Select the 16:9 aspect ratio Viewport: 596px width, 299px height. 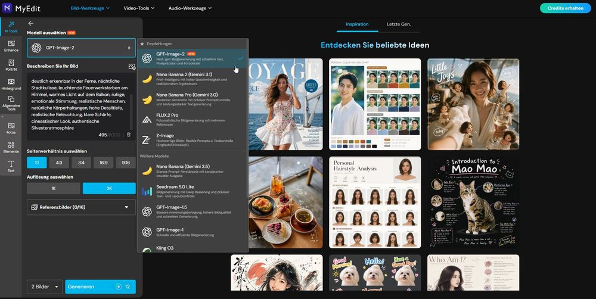point(103,163)
